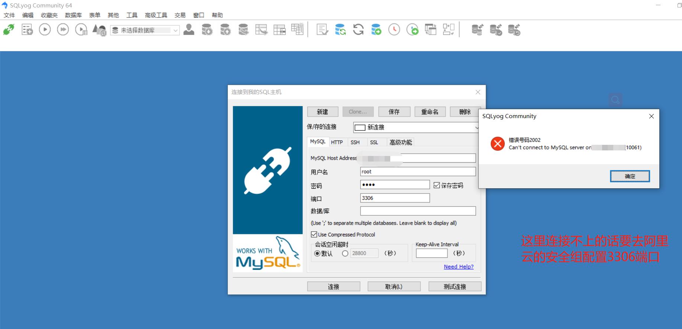This screenshot has width=682, height=329.
Task: Click the database with curved arrow icon
Action: tap(243, 30)
